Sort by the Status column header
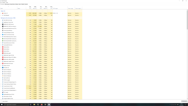Viewport: 188px width, 106px height. click(21, 8)
